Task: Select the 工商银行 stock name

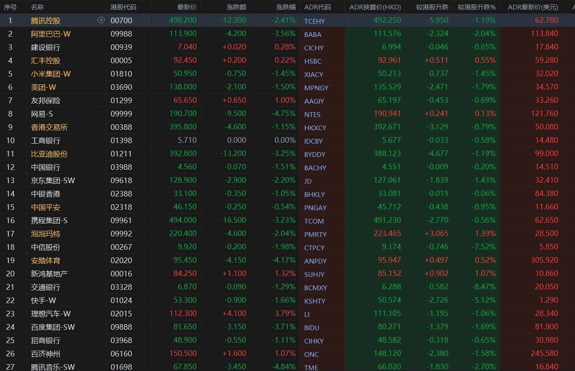Action: point(46,140)
